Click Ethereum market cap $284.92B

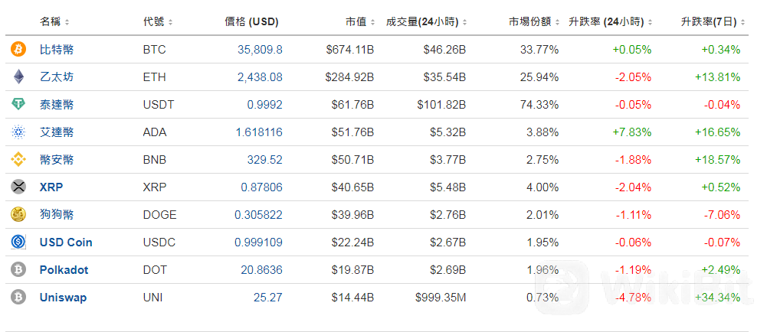pos(351,77)
